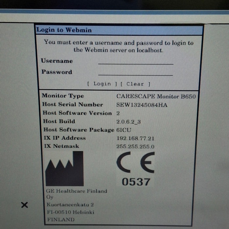This screenshot has width=229, height=229.
Task: Click the Password input field
Action: pos(136,72)
